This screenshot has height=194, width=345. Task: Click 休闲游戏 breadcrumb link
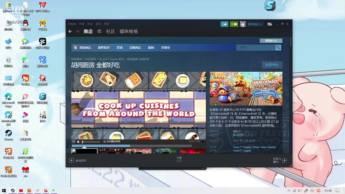click(90, 59)
